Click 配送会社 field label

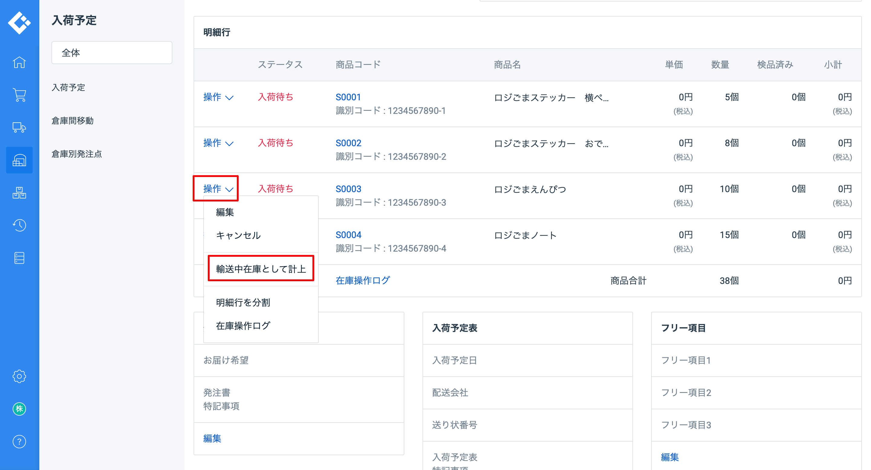tap(450, 393)
